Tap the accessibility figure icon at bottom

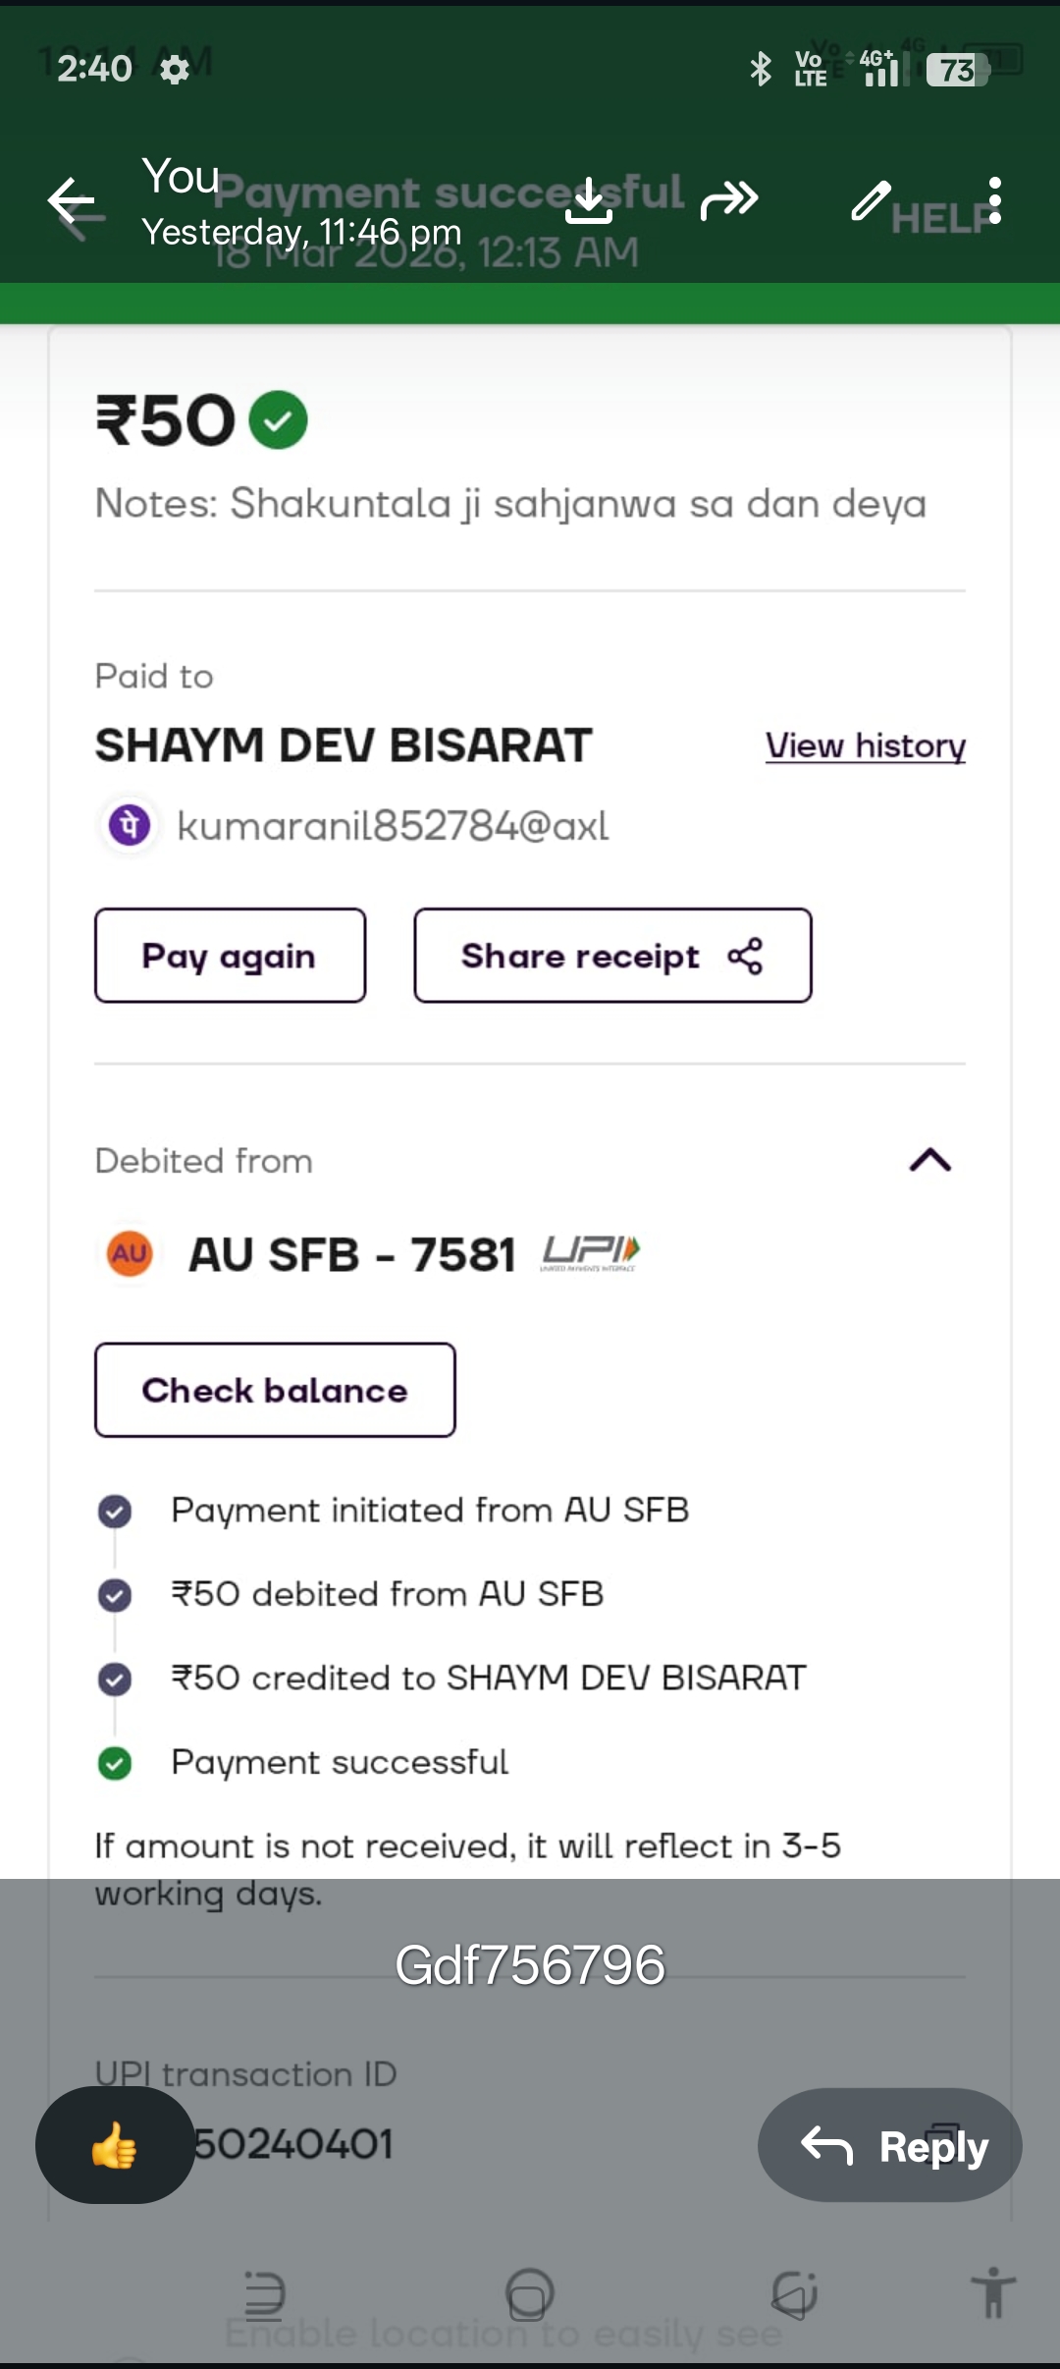coord(993,2292)
